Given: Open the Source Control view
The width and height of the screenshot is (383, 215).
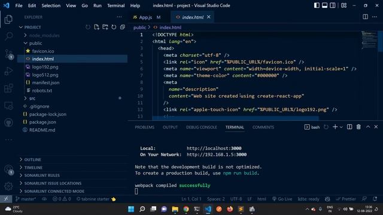Looking at the screenshot, I should tap(8, 54).
